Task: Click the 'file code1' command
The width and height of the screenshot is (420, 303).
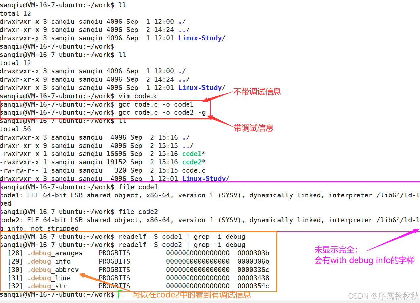Action: (138, 187)
